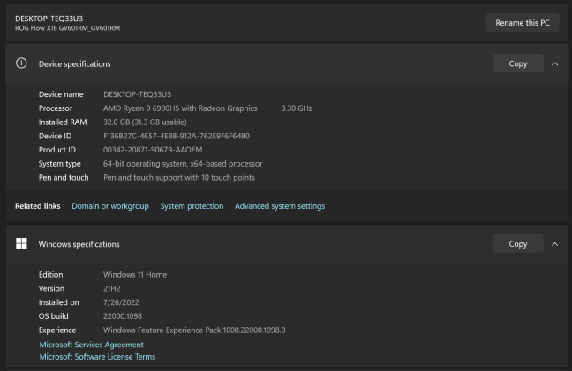This screenshot has height=371, width=572.
Task: Select the header PC name DESKTOP-TEQ33U3
Action: coord(49,19)
